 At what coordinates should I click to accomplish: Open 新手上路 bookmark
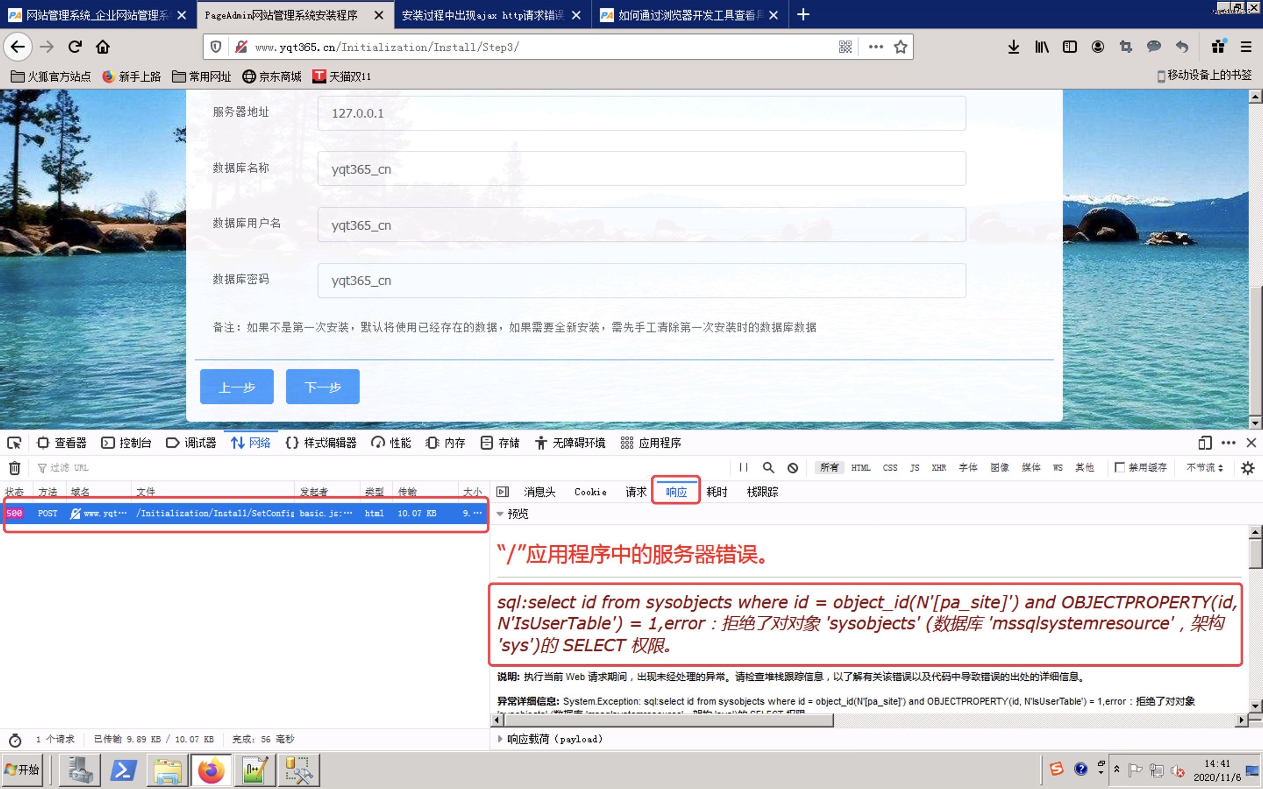point(131,77)
